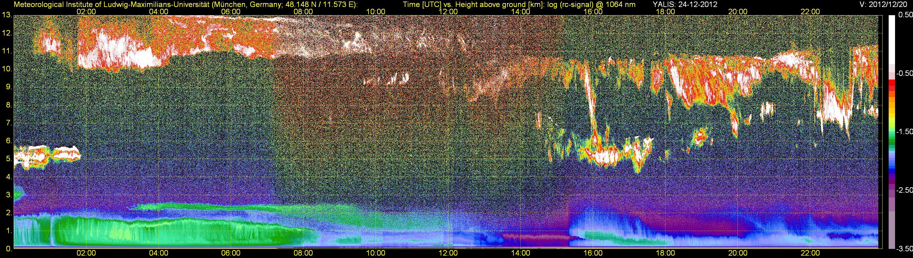This screenshot has width=913, height=258.
Task: Pick the 12. km height axis label
Action: (7, 33)
